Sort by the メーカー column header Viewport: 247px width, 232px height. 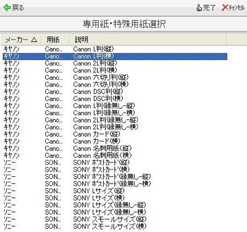[x=21, y=40]
